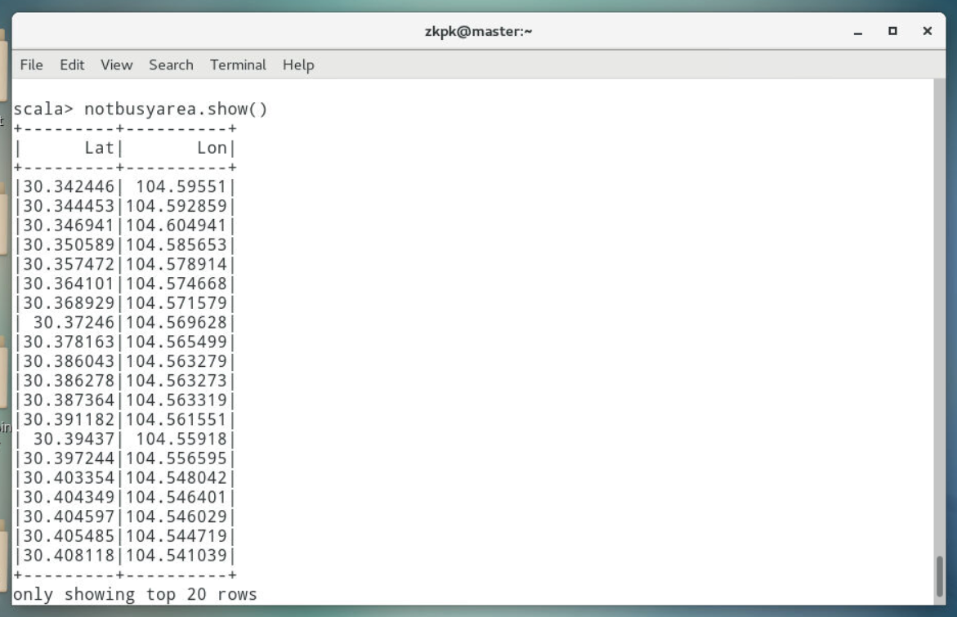The width and height of the screenshot is (957, 617).
Task: Open the Terminal menu
Action: [238, 65]
